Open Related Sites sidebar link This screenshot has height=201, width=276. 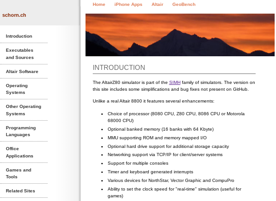click(x=20, y=191)
